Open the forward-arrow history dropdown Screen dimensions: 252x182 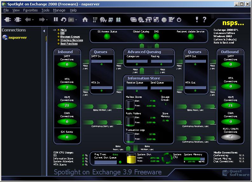[47, 20]
